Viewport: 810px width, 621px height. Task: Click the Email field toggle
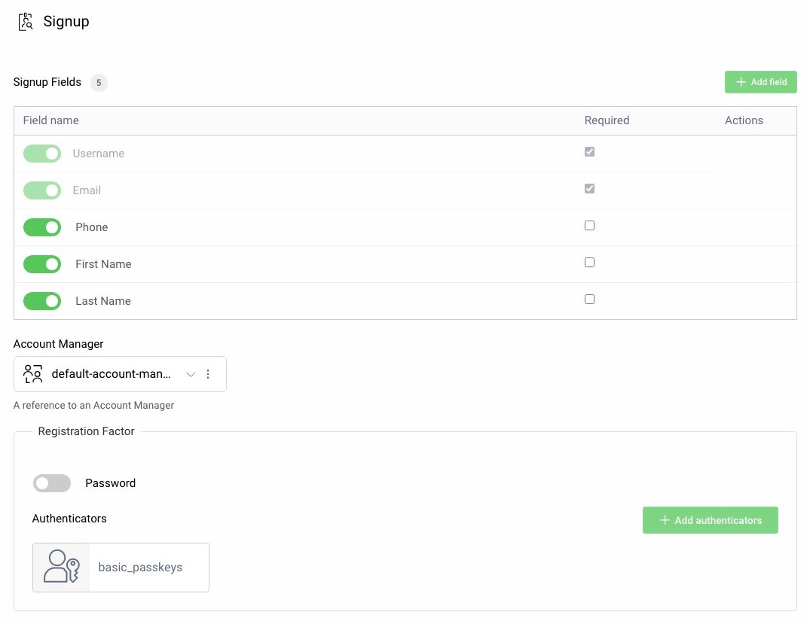click(42, 190)
